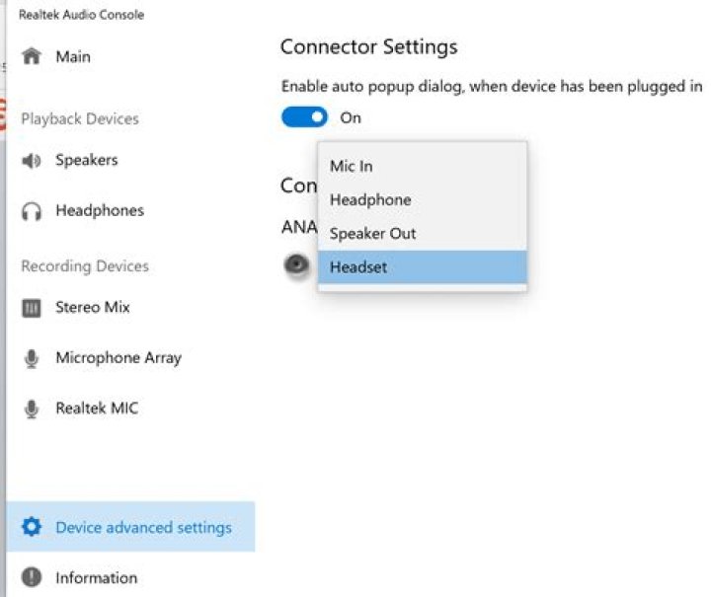This screenshot has width=711, height=597.
Task: Open Device advanced settings label
Action: point(144,528)
